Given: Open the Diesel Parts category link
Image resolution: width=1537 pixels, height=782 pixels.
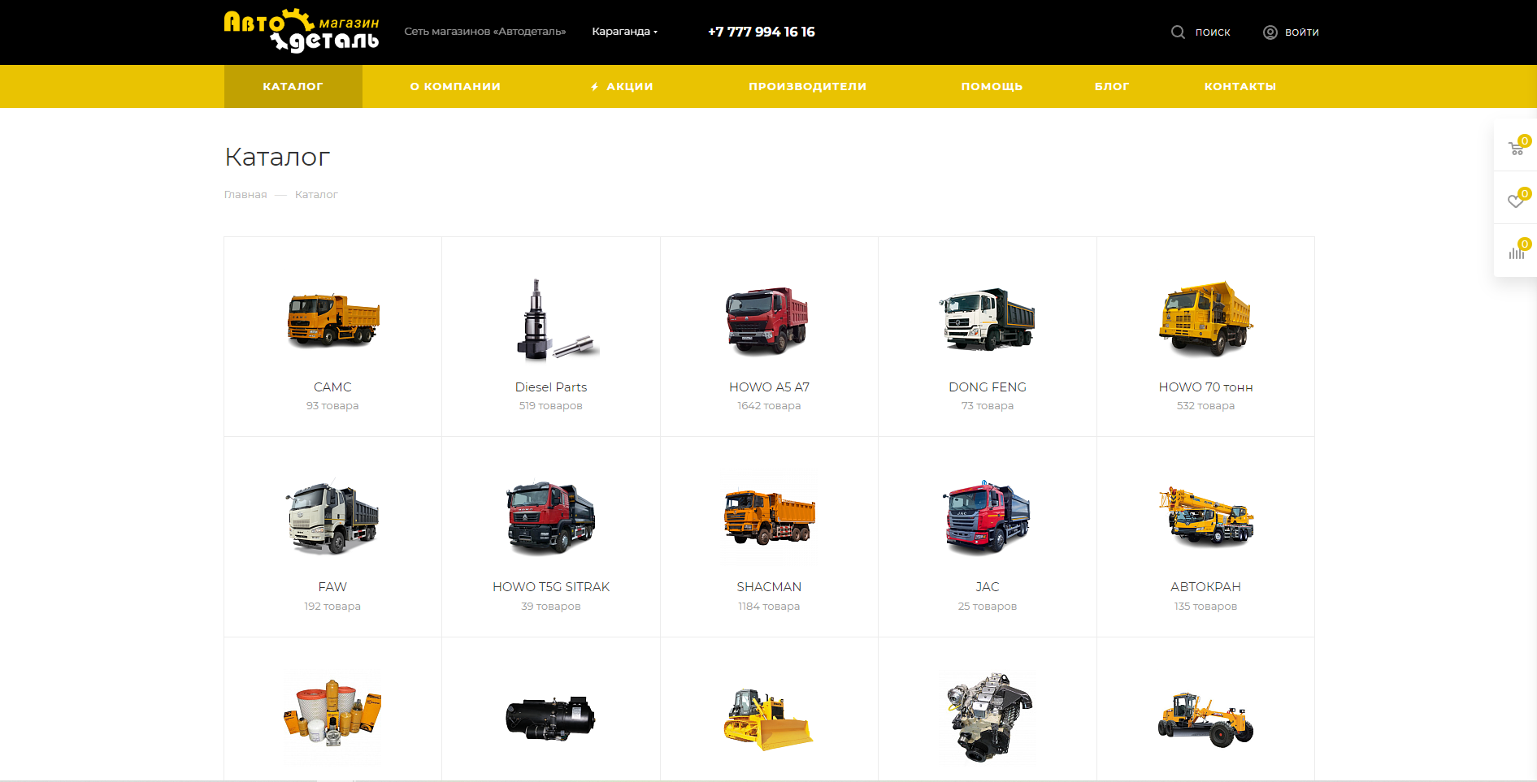Looking at the screenshot, I should [x=551, y=387].
